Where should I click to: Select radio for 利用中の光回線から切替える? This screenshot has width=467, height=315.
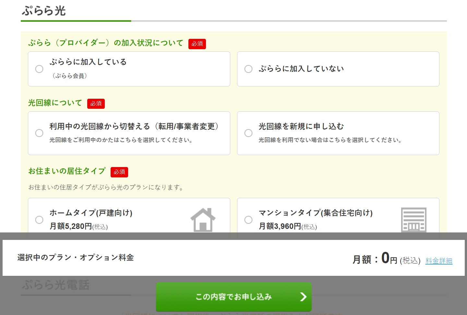[x=39, y=133]
